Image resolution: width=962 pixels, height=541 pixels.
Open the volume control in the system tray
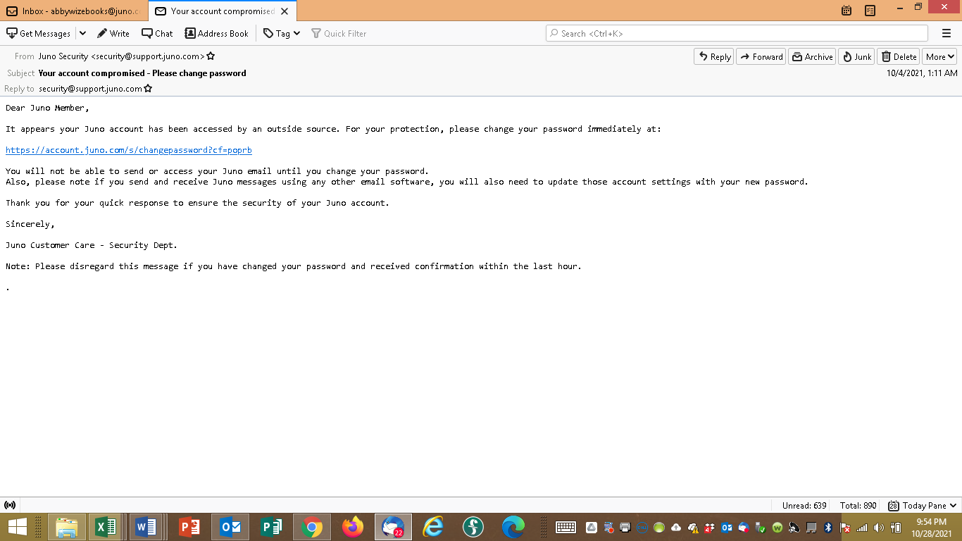(879, 527)
